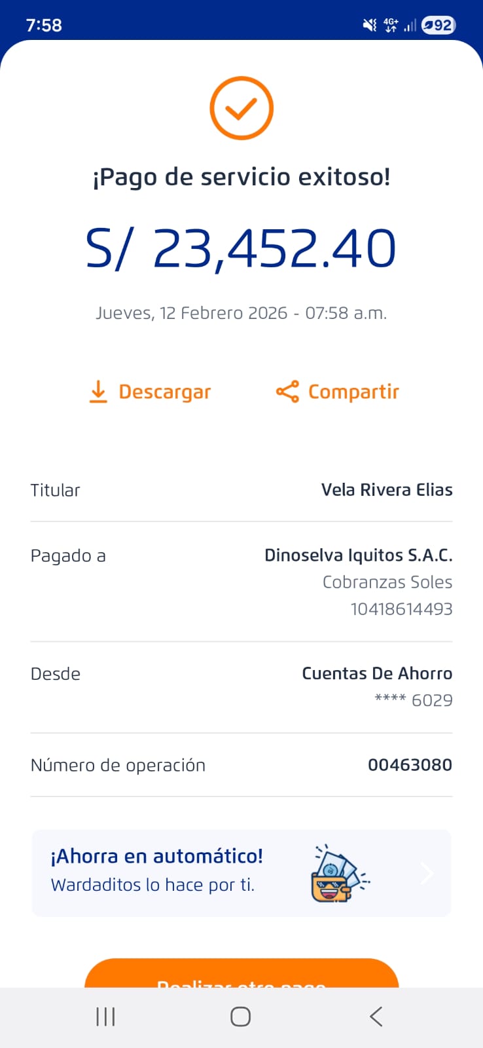The width and height of the screenshot is (483, 1048).
Task: Tap the orange success checkmark icon
Action: [x=241, y=108]
